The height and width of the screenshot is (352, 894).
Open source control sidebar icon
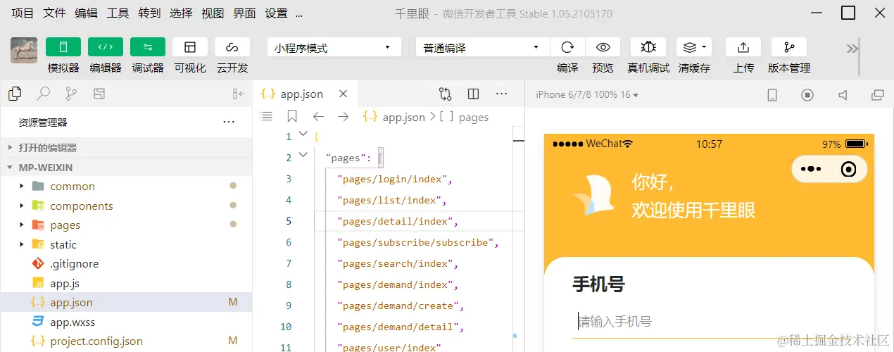(71, 94)
